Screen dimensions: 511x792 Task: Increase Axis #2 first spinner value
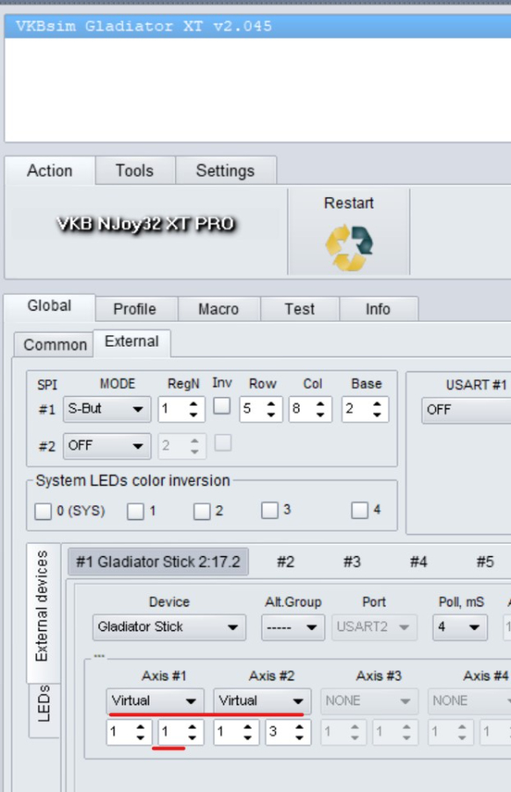248,728
